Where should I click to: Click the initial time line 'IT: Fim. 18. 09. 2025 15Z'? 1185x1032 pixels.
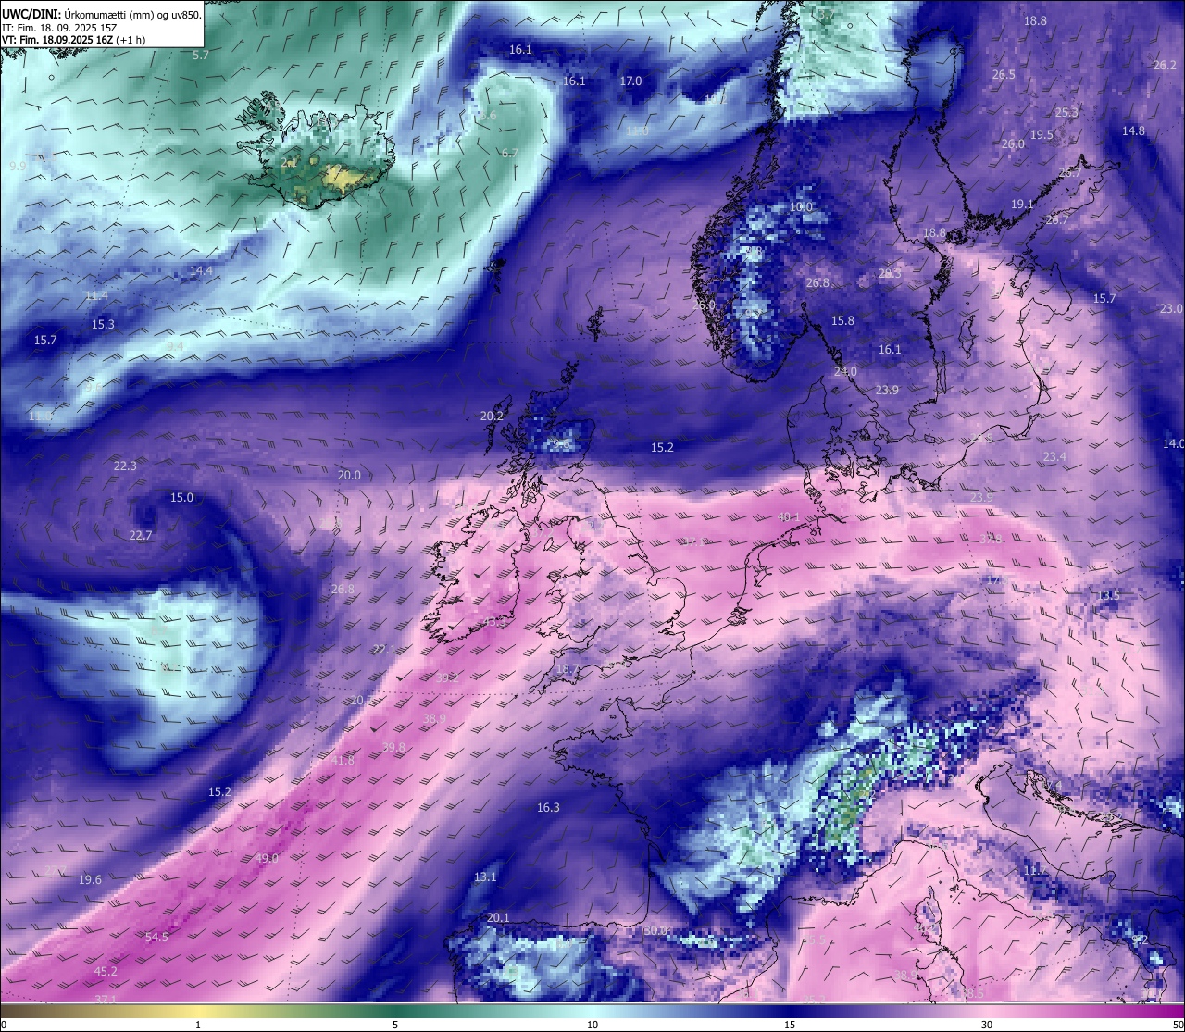click(59, 28)
